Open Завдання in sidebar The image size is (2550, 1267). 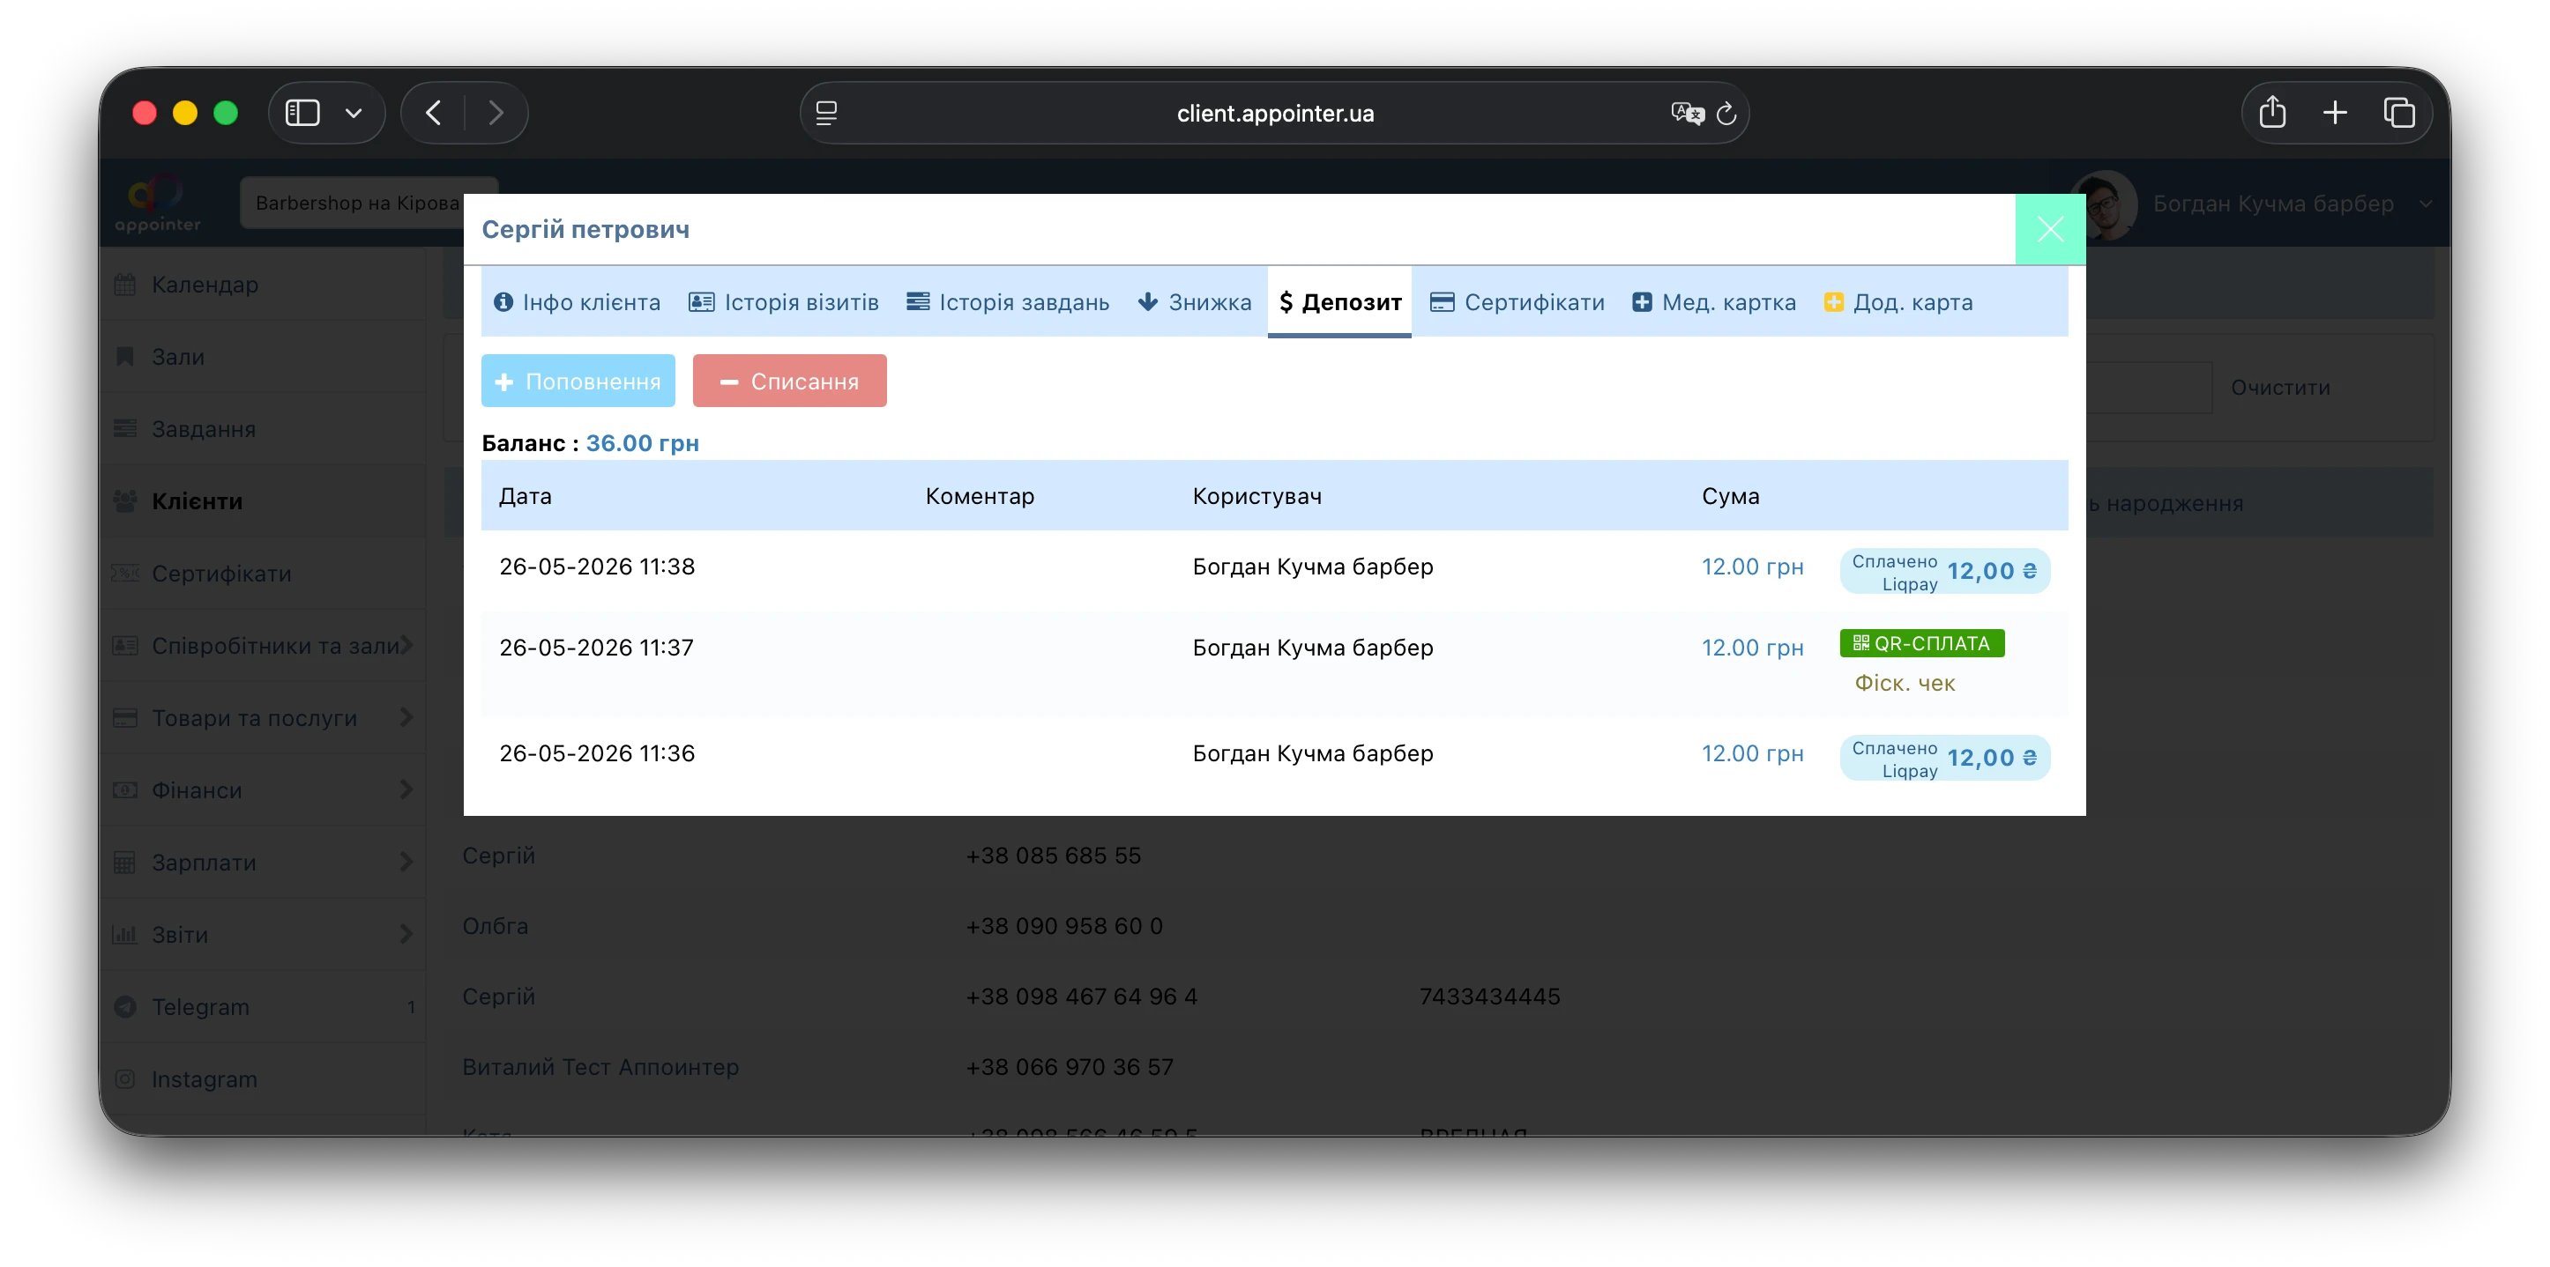[x=263, y=428]
